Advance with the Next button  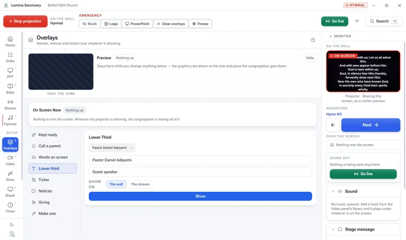point(370,125)
